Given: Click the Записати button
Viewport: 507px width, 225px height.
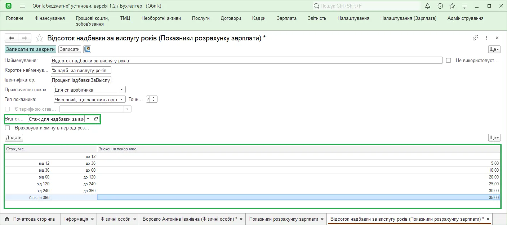Looking at the screenshot, I should (70, 49).
